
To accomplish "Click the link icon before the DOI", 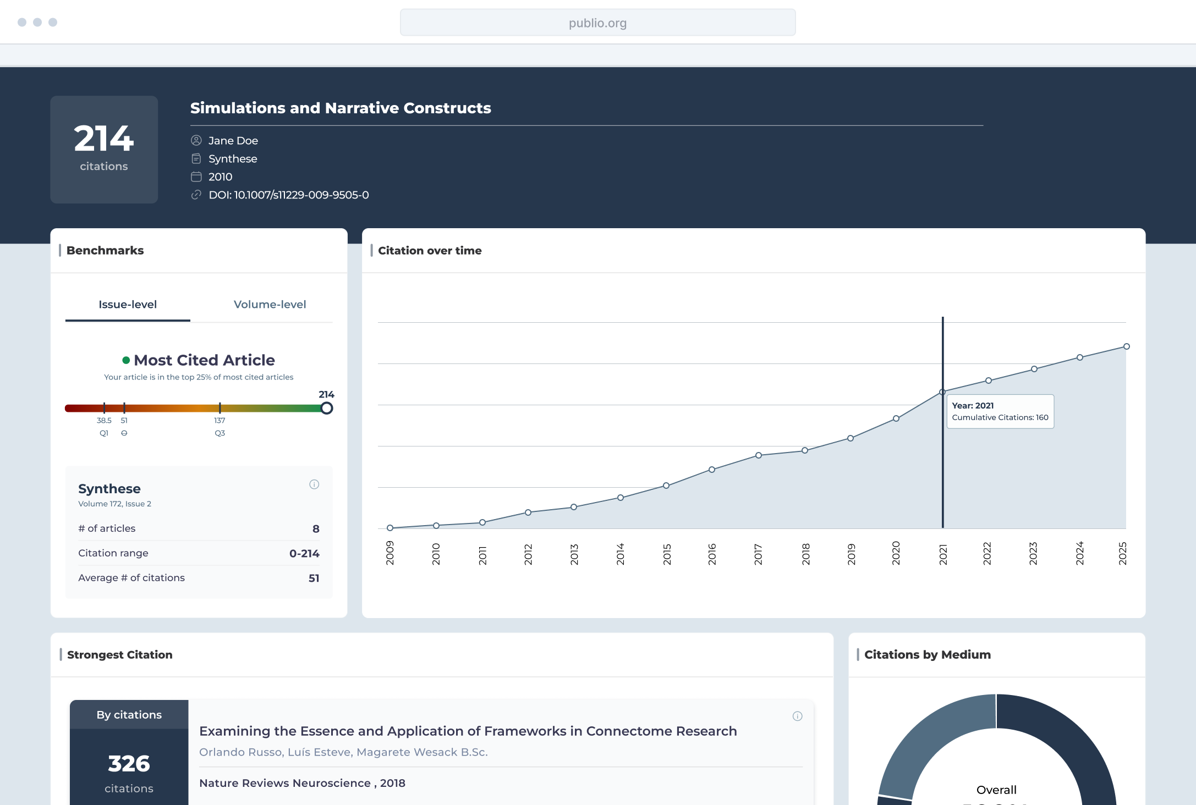I will [196, 195].
